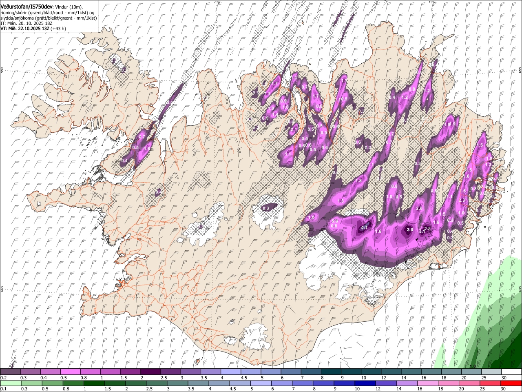Viewport: 522px width, 392px height.
Task: Click the 0.1 label under the rain legend
Action: (2, 389)
